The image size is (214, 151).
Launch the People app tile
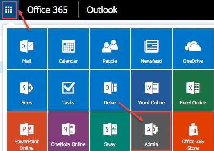[110, 49]
